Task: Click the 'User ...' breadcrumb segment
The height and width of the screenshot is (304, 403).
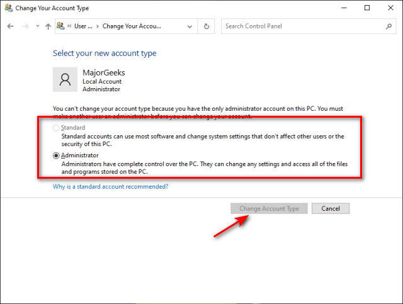Action: point(83,26)
